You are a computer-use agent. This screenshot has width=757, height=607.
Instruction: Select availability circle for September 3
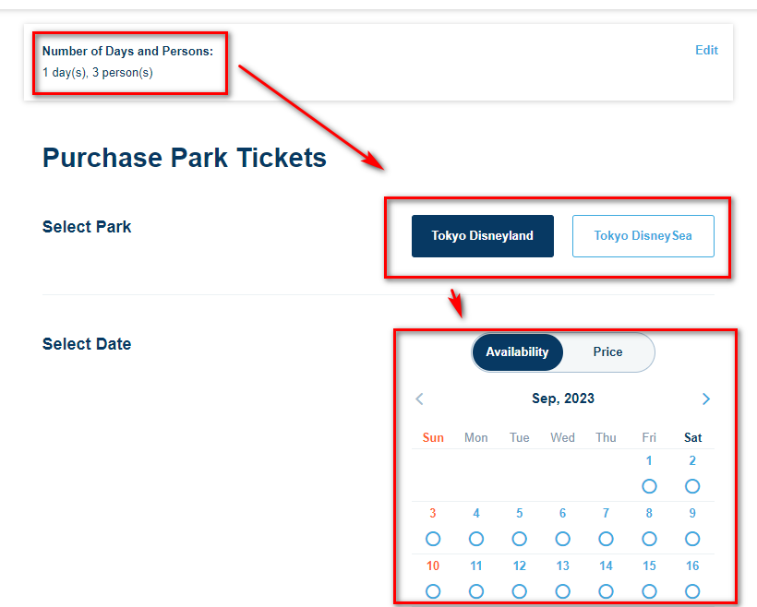pos(433,539)
